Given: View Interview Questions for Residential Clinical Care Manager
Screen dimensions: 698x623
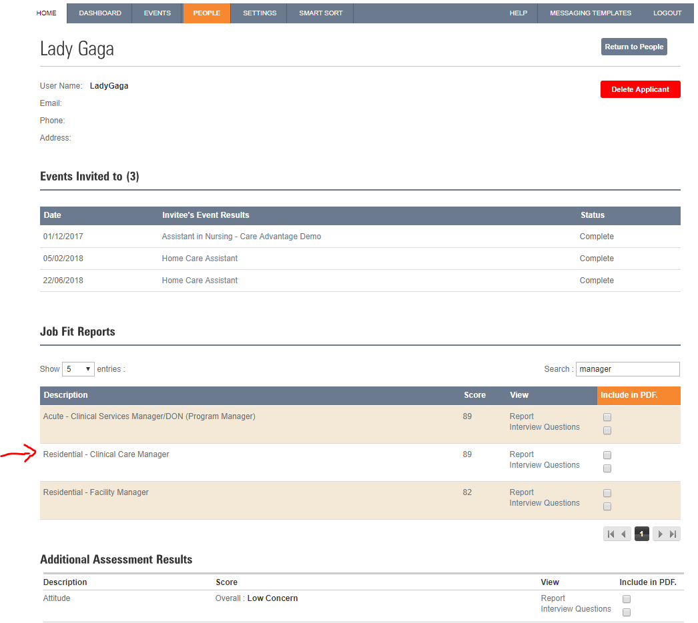Looking at the screenshot, I should pos(545,465).
